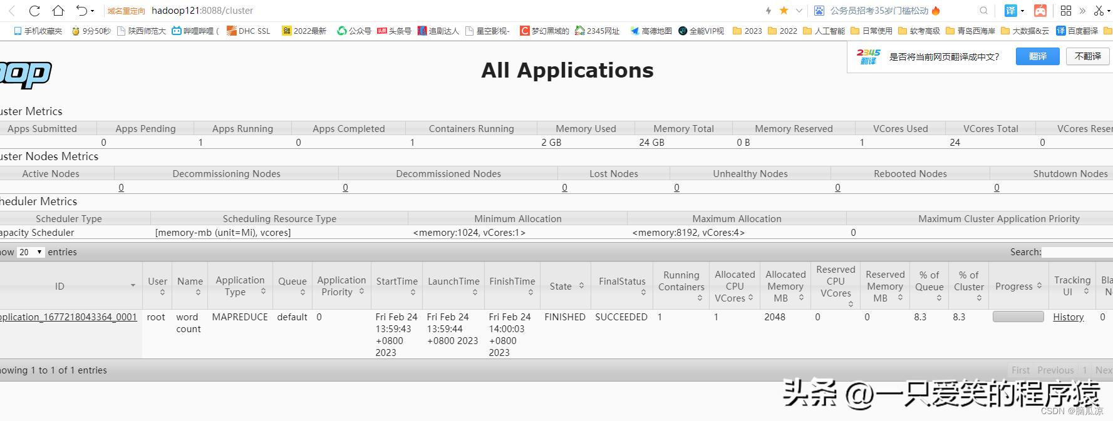Sort table by StartTime column
The width and height of the screenshot is (1113, 421).
396,286
